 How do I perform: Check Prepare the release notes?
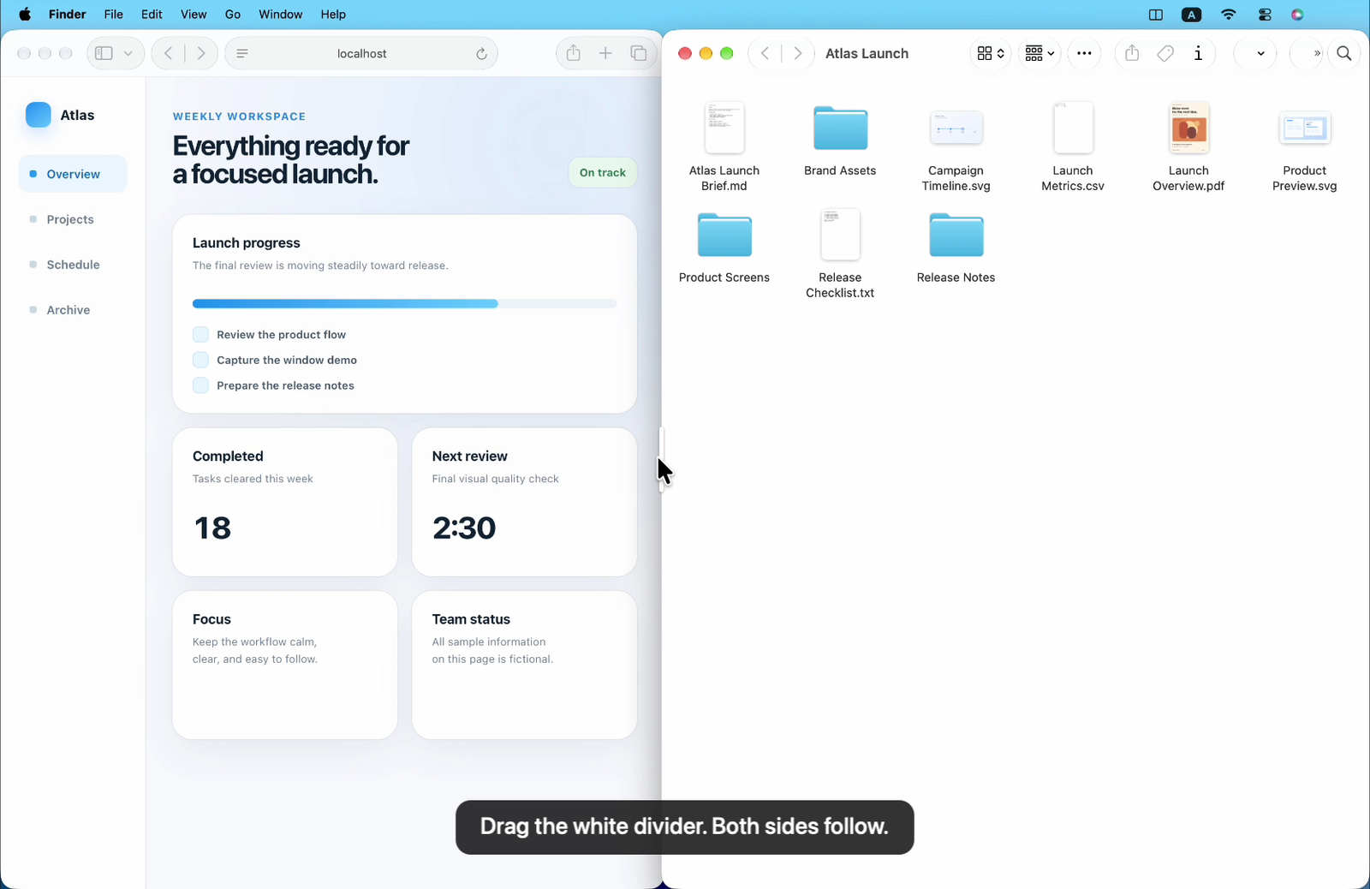[200, 385]
